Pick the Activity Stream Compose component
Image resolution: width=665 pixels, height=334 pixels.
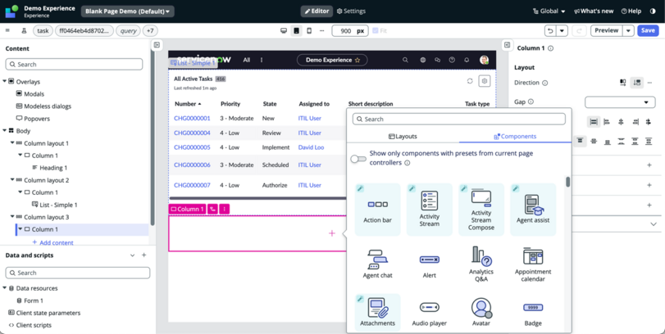point(481,210)
